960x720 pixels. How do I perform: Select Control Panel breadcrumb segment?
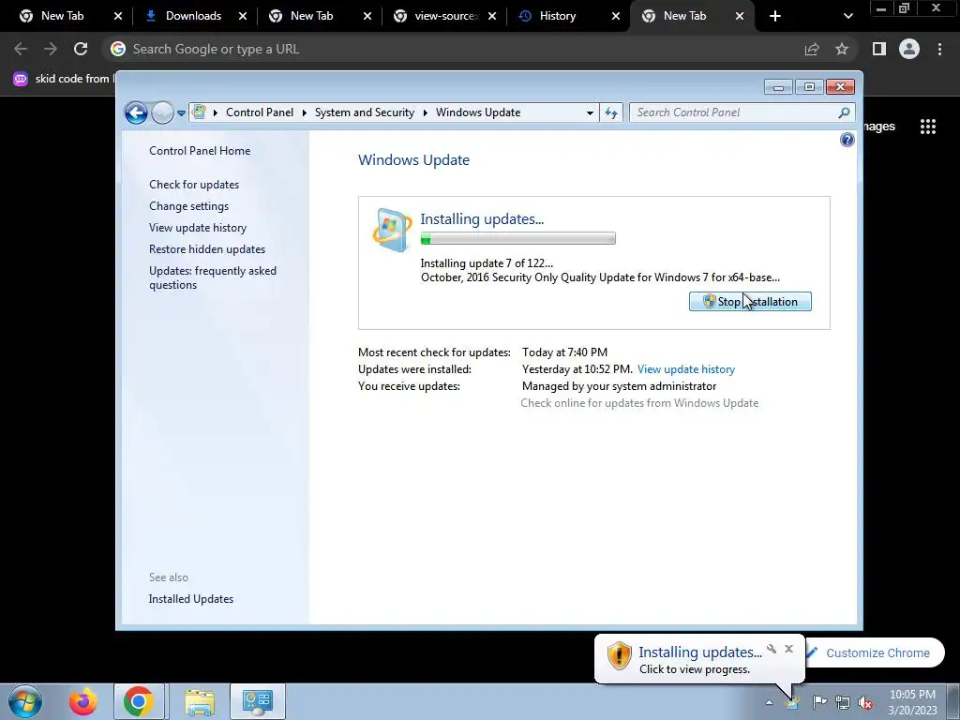coord(260,112)
